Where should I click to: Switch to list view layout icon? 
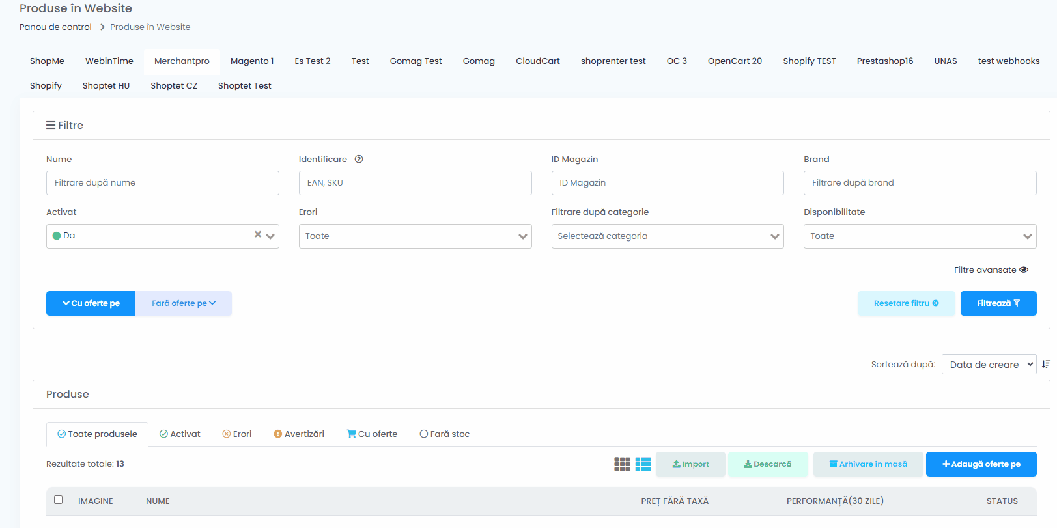(643, 464)
